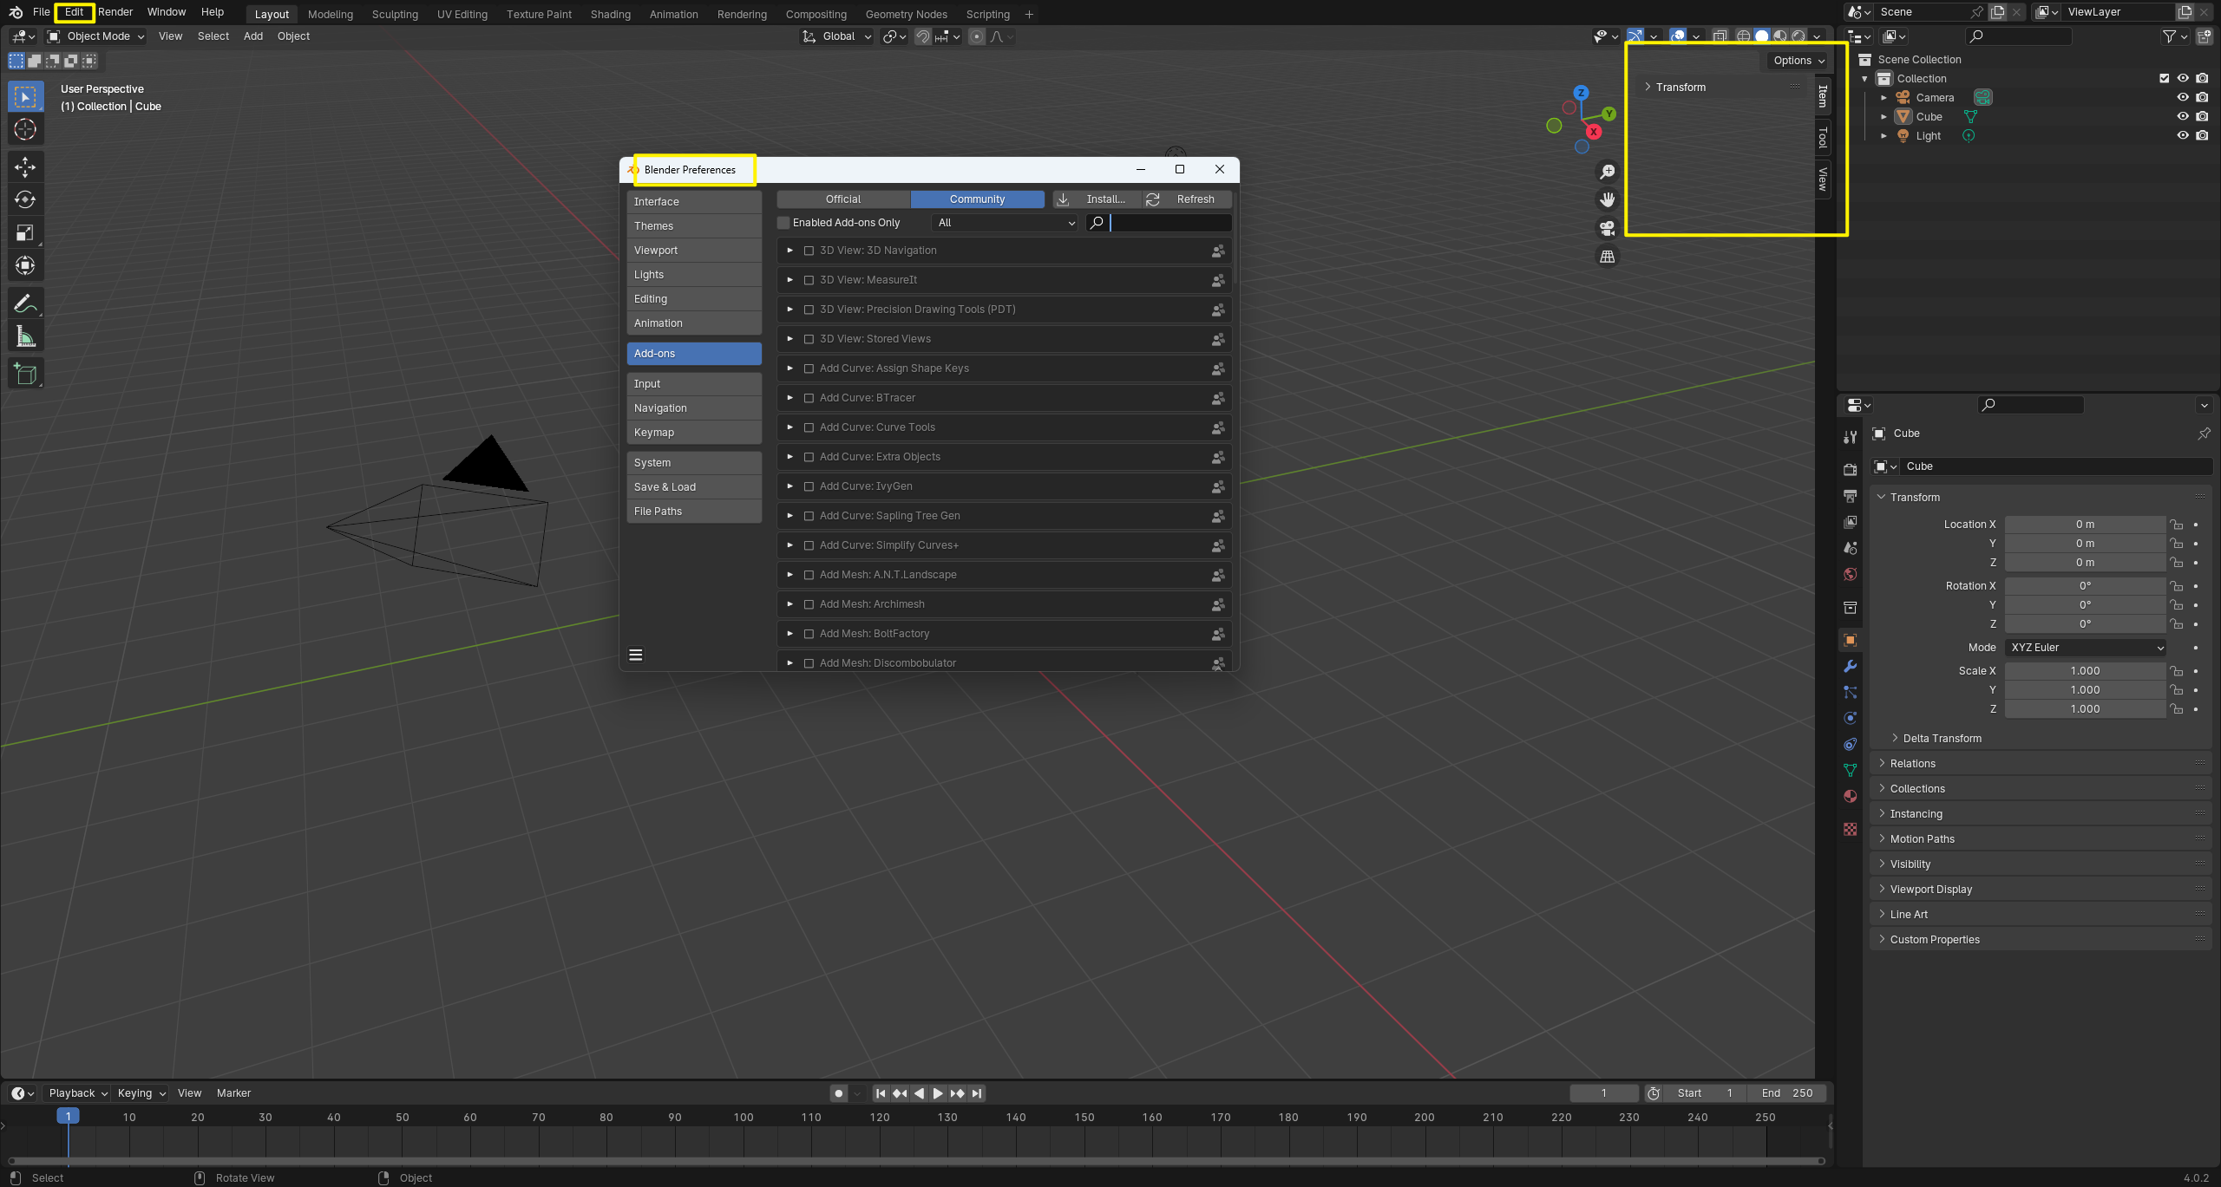Viewport: 2221px width, 1187px height.
Task: Enable the Enabled Add-ons Only checkbox
Action: tap(783, 223)
